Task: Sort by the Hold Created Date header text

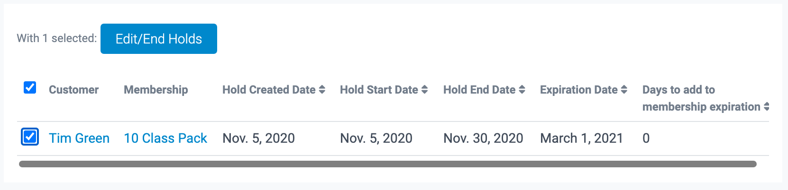Action: (269, 90)
